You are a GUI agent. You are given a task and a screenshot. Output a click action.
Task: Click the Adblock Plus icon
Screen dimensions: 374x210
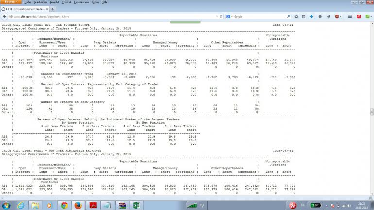point(337,16)
